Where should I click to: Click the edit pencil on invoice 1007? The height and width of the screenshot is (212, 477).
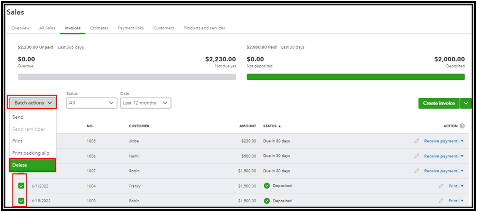pos(416,171)
